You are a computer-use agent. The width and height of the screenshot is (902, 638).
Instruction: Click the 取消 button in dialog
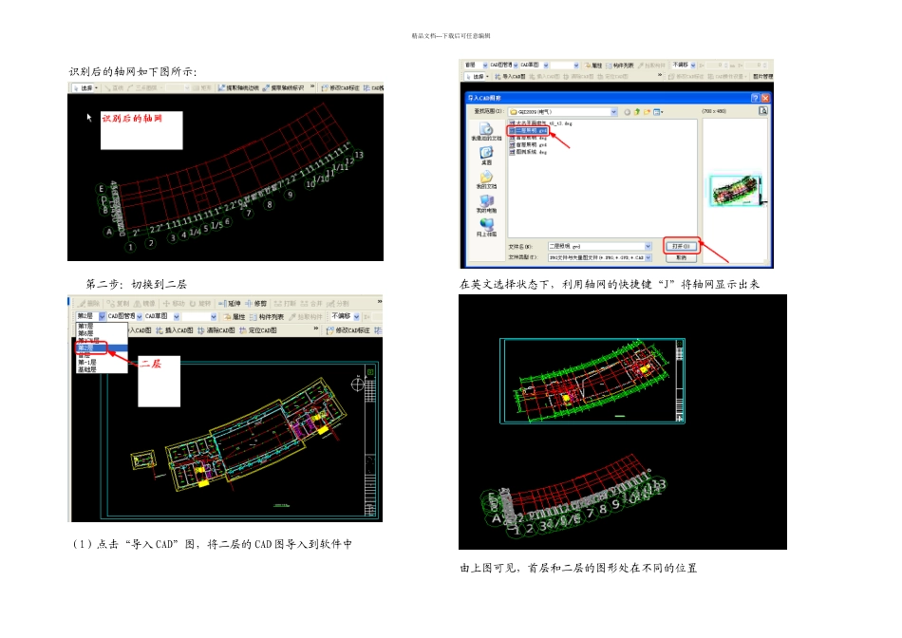tap(682, 257)
